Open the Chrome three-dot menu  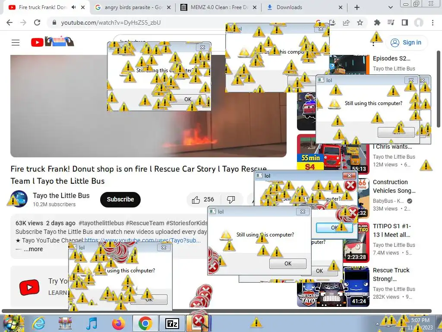(433, 22)
